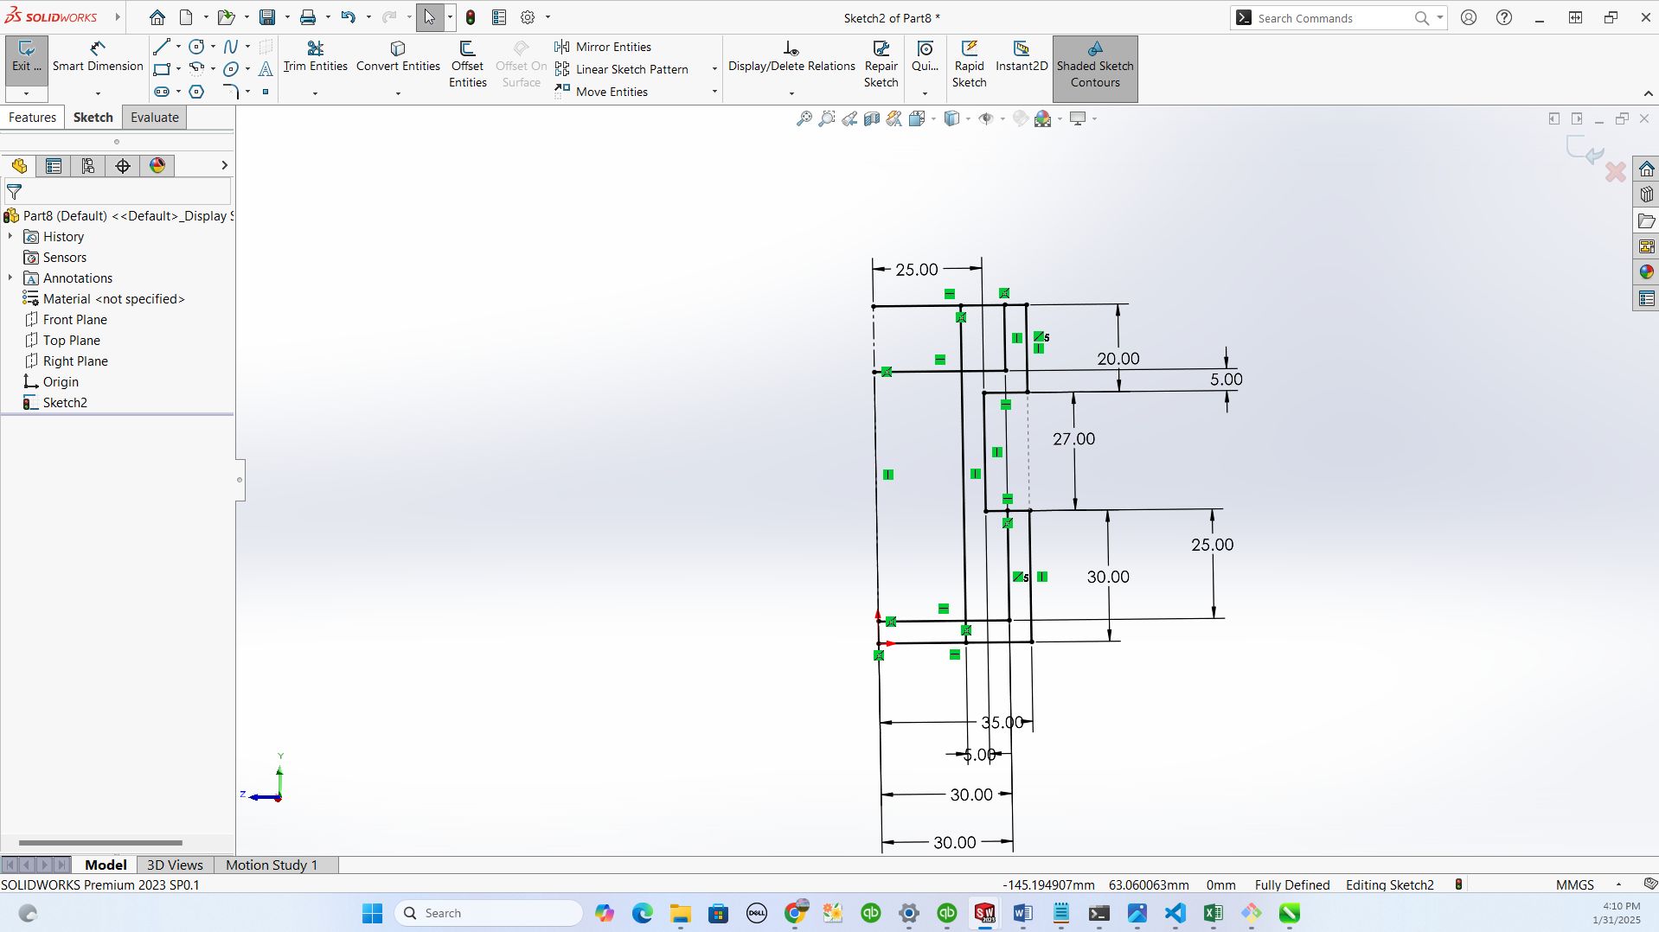Click the Undo icon
The image size is (1659, 932).
point(348,17)
